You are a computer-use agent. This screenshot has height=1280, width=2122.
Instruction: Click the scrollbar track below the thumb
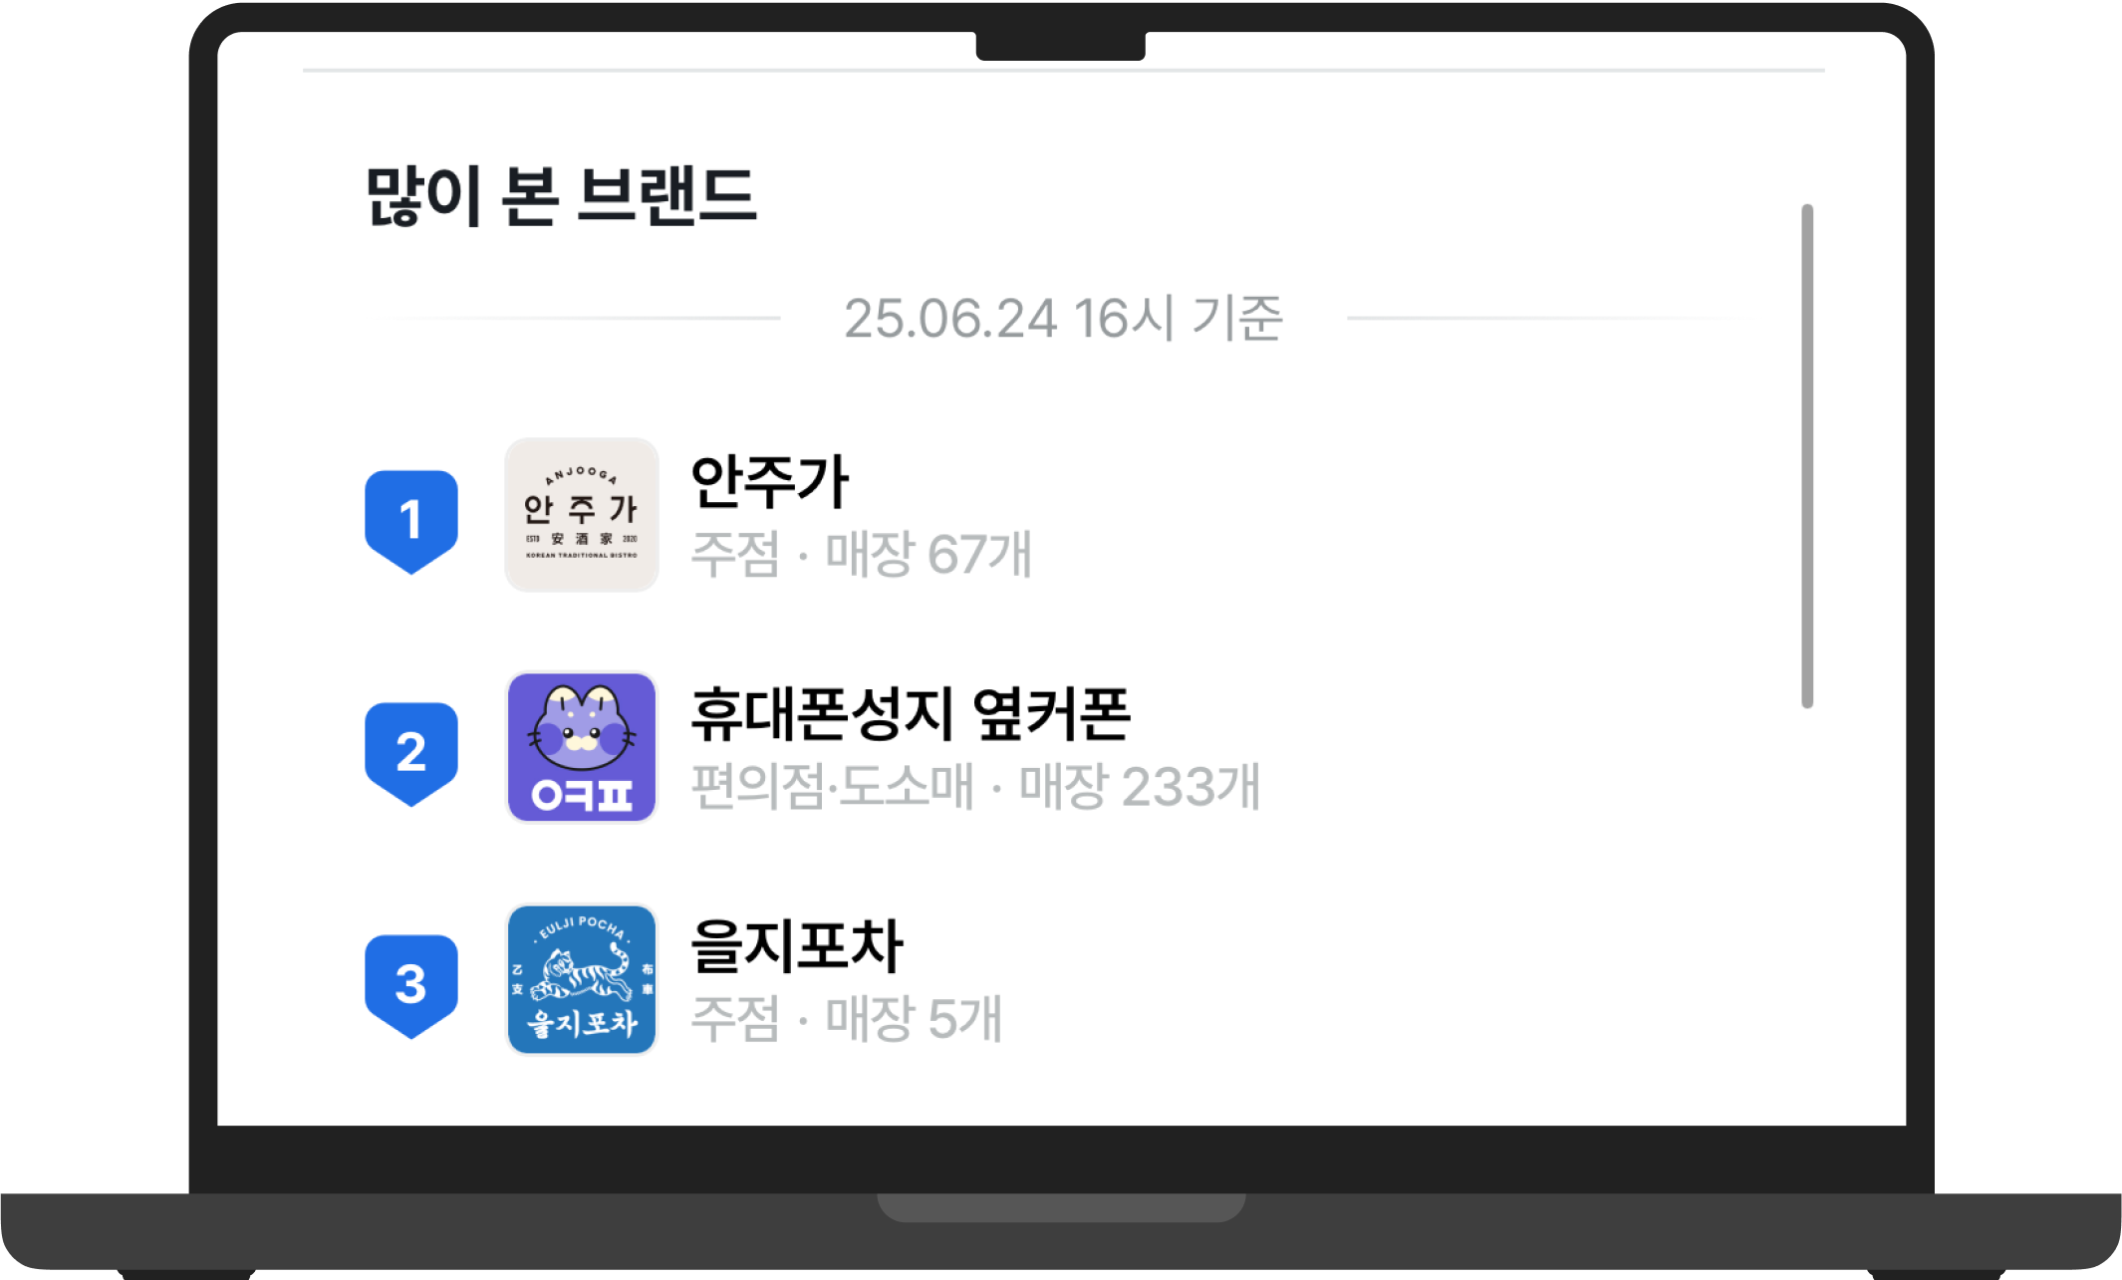click(x=1807, y=896)
